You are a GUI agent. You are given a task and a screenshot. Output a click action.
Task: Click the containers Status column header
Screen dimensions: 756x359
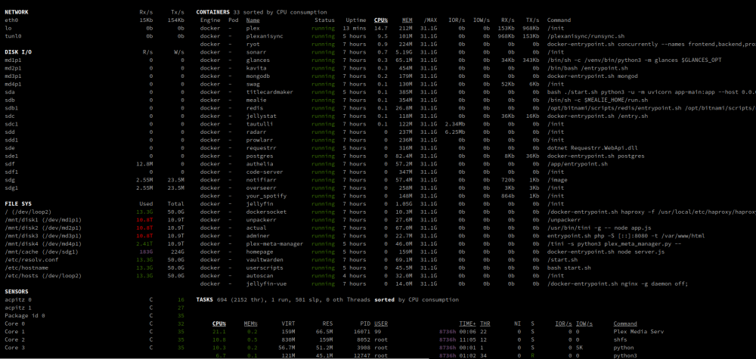point(324,20)
